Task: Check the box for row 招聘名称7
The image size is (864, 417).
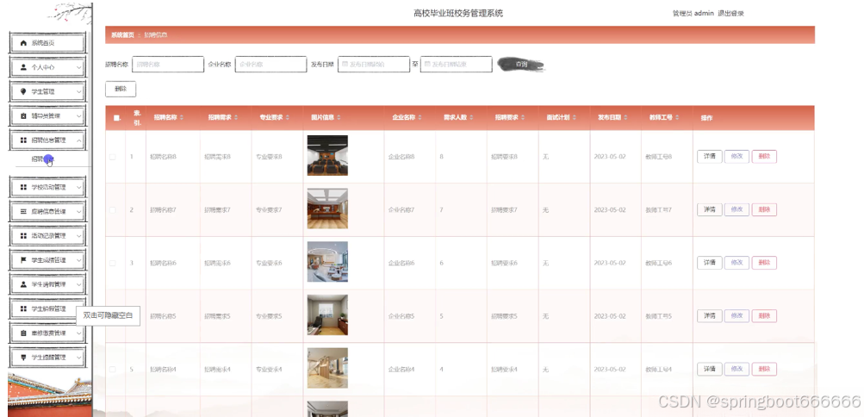Action: [112, 210]
